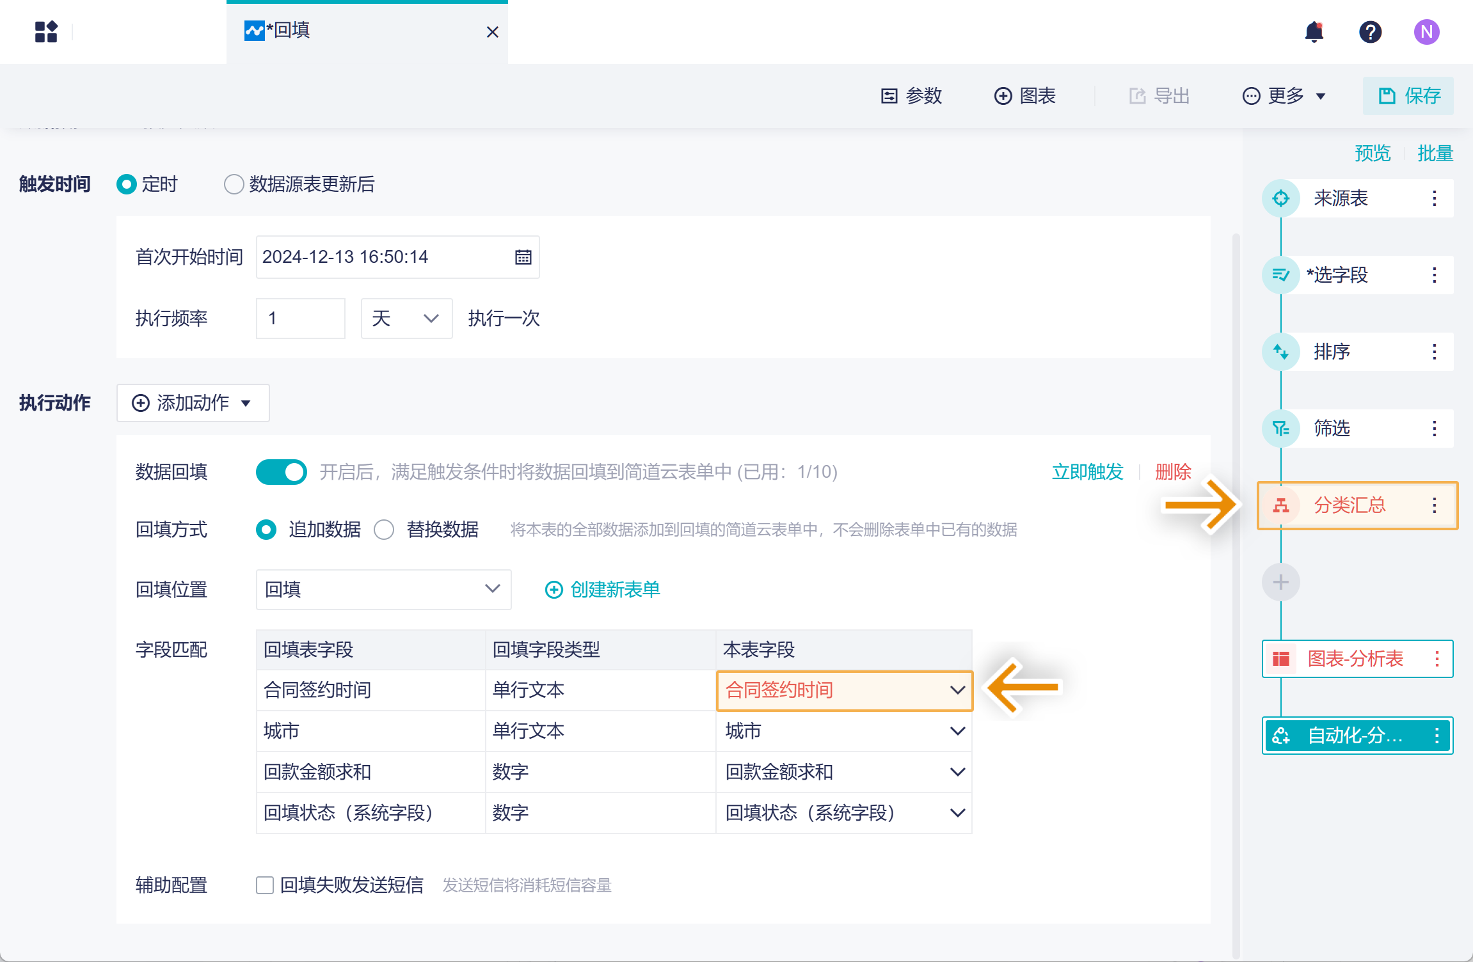Screen dimensions: 1473x962
Task: Open the notification bell icon
Action: pyautogui.click(x=1314, y=31)
